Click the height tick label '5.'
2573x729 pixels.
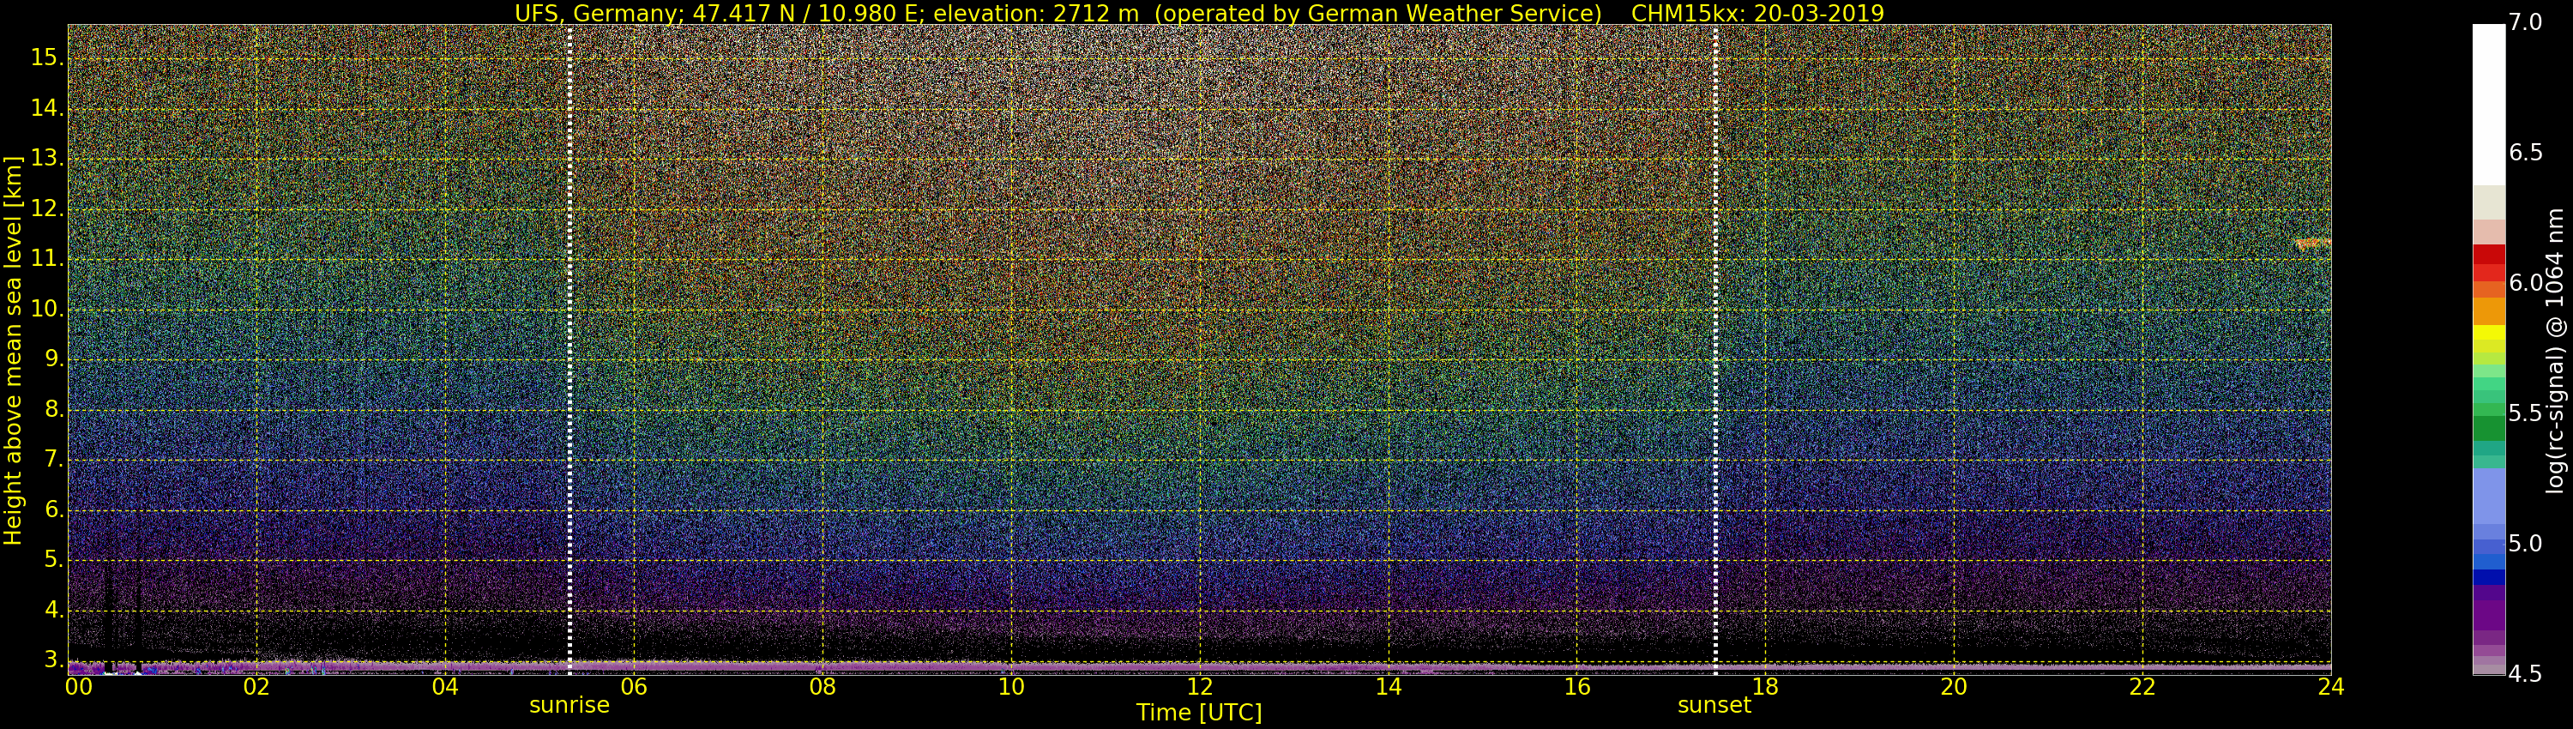(x=54, y=560)
